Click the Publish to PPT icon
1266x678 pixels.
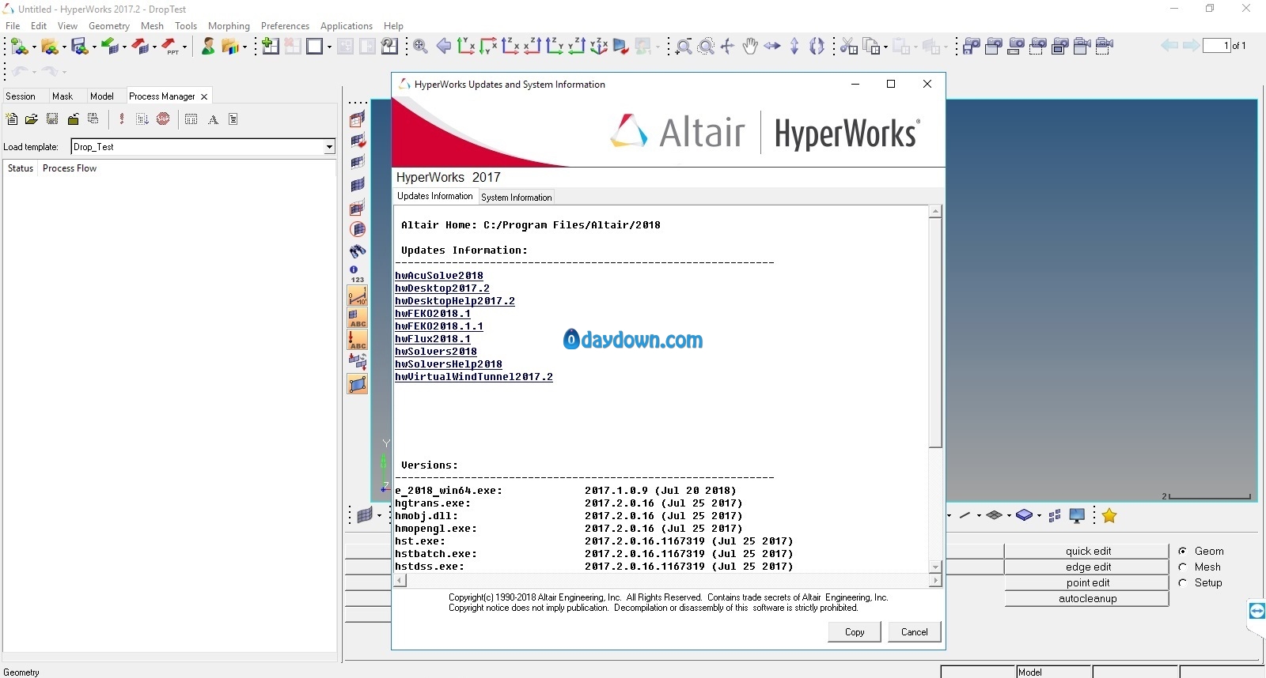(171, 47)
